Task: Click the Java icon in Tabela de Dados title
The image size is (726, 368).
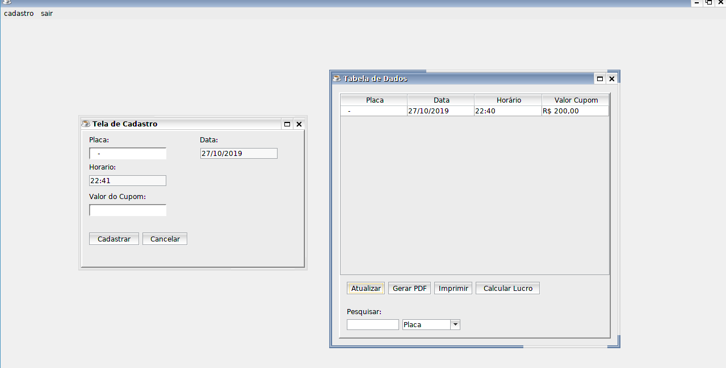Action: click(x=337, y=78)
